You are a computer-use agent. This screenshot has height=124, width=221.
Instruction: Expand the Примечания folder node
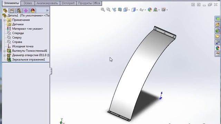coord(4,20)
